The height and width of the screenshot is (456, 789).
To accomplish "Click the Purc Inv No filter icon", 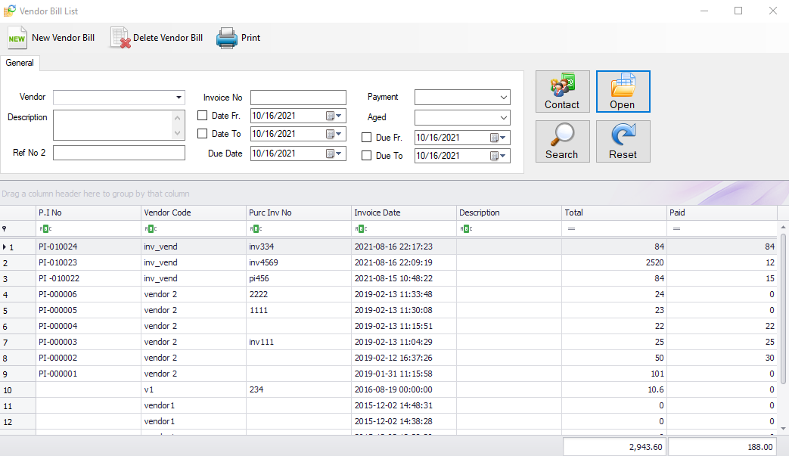I will [256, 228].
